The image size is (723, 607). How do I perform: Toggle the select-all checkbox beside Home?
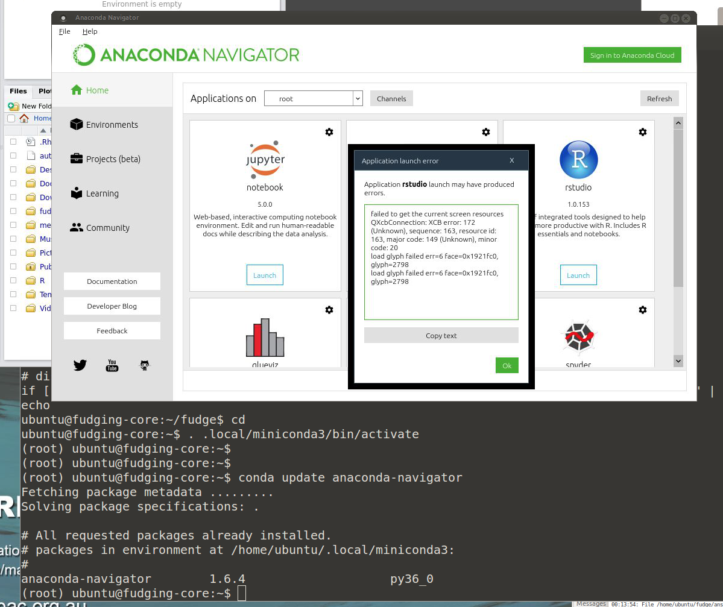pos(11,118)
